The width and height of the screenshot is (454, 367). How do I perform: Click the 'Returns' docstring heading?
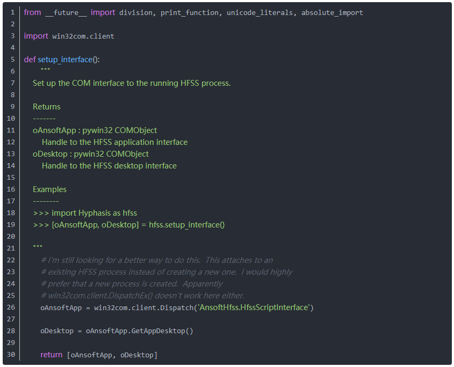pyautogui.click(x=47, y=107)
